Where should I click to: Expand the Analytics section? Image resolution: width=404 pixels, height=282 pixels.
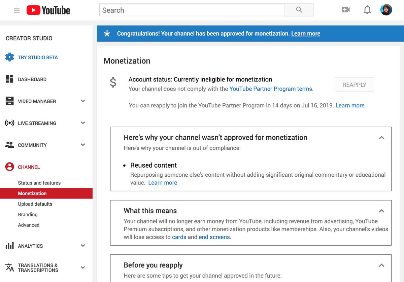click(83, 246)
